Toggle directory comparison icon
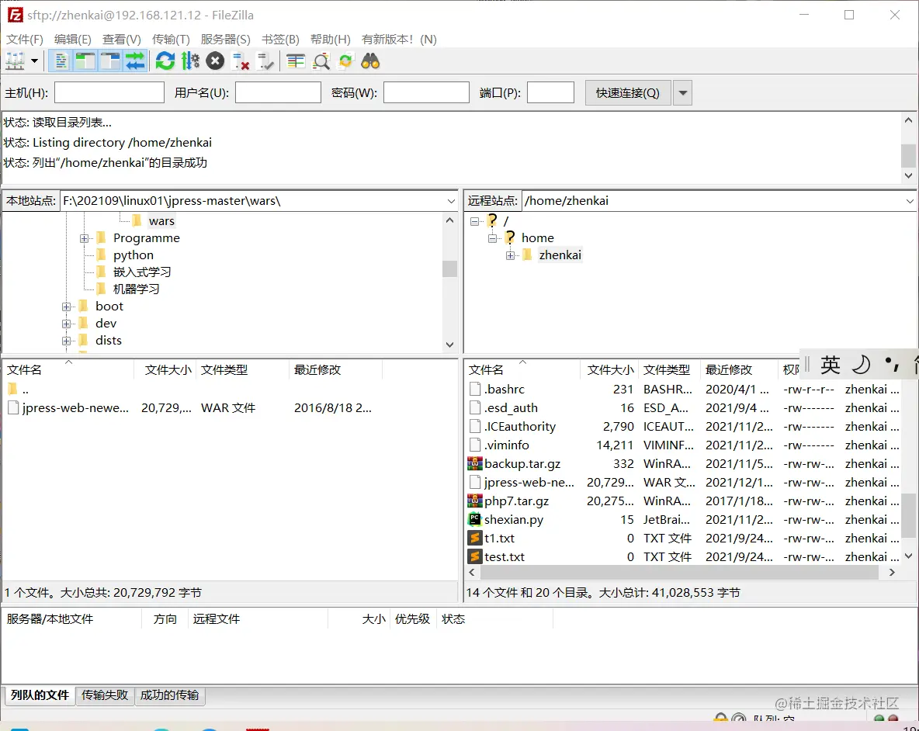 click(x=321, y=61)
